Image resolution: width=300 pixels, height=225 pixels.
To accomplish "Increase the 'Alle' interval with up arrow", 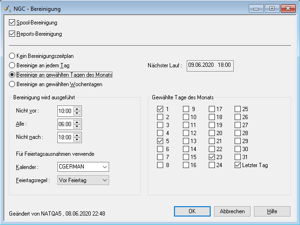I will pos(77,122).
